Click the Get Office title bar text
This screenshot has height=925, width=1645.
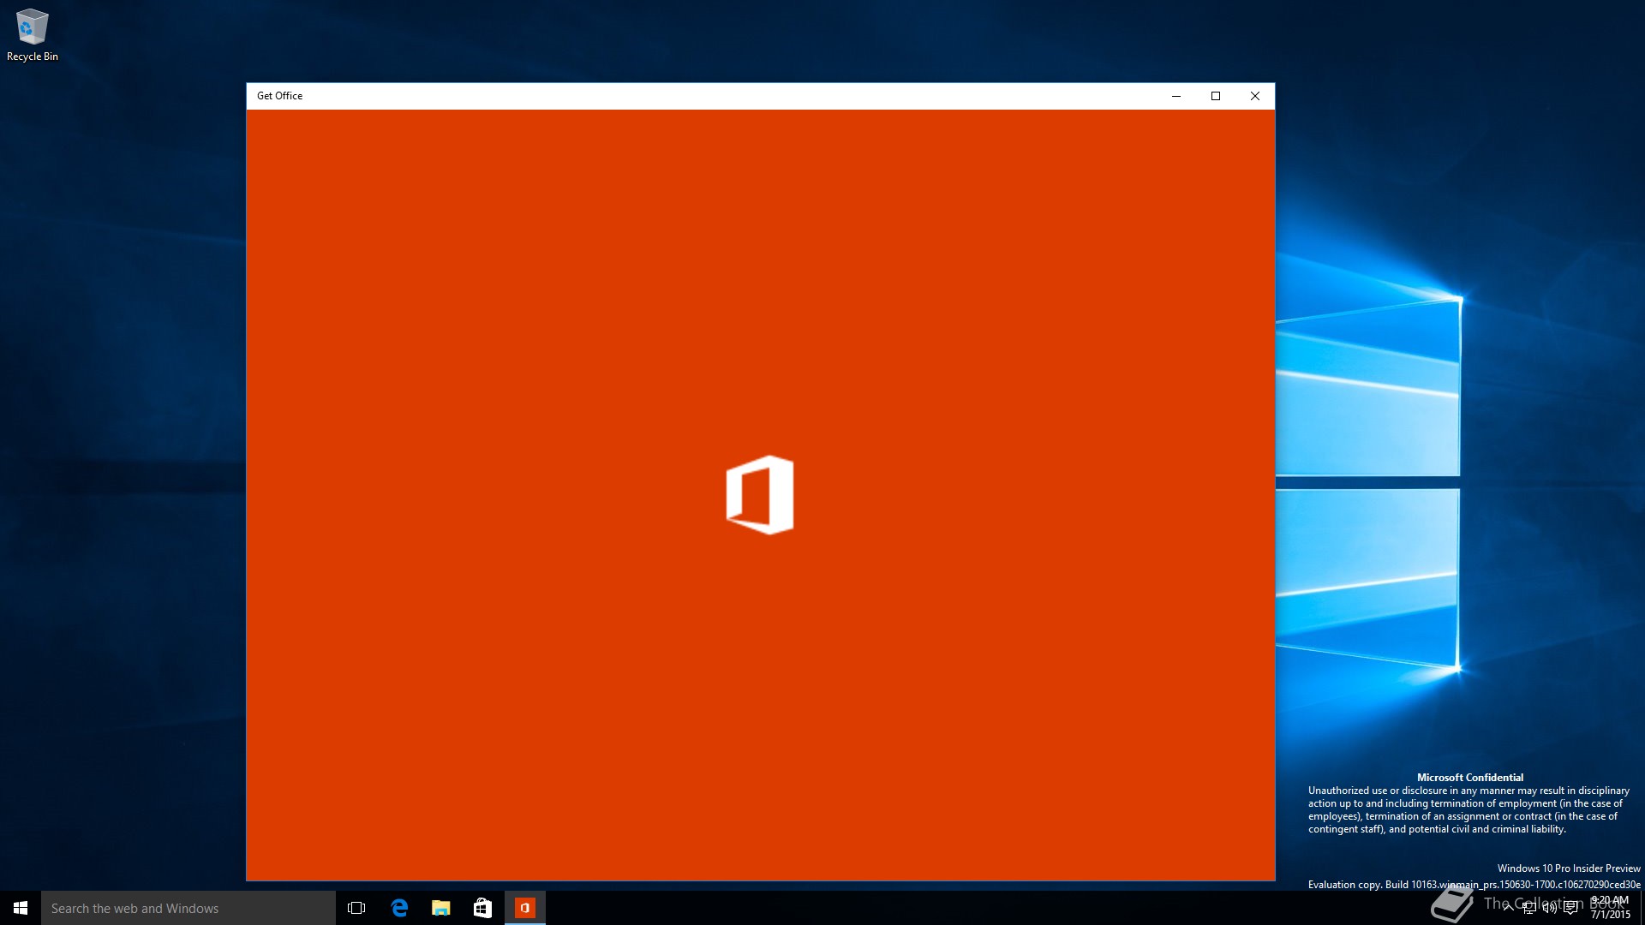[x=279, y=96]
